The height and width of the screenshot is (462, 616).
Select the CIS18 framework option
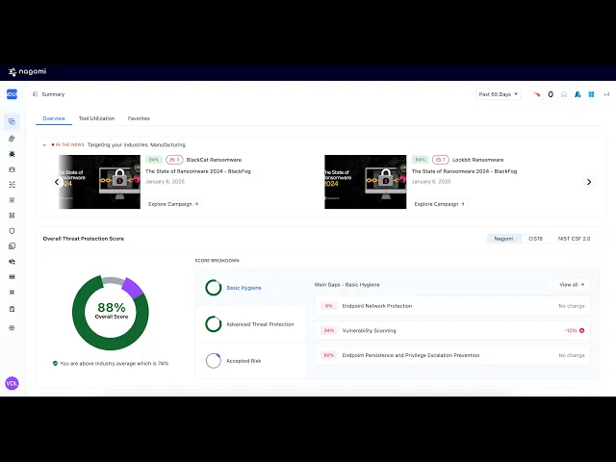click(x=535, y=239)
